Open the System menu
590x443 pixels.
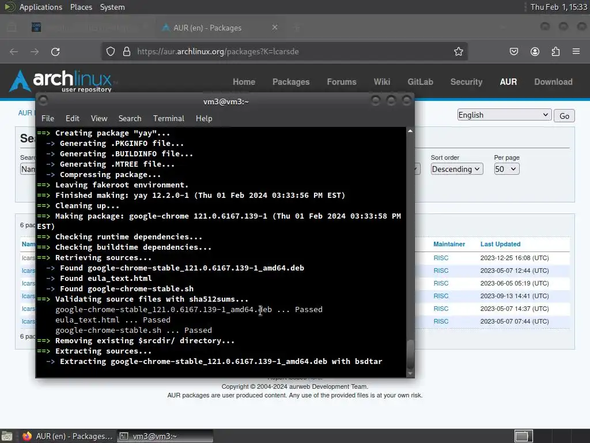[x=112, y=7]
